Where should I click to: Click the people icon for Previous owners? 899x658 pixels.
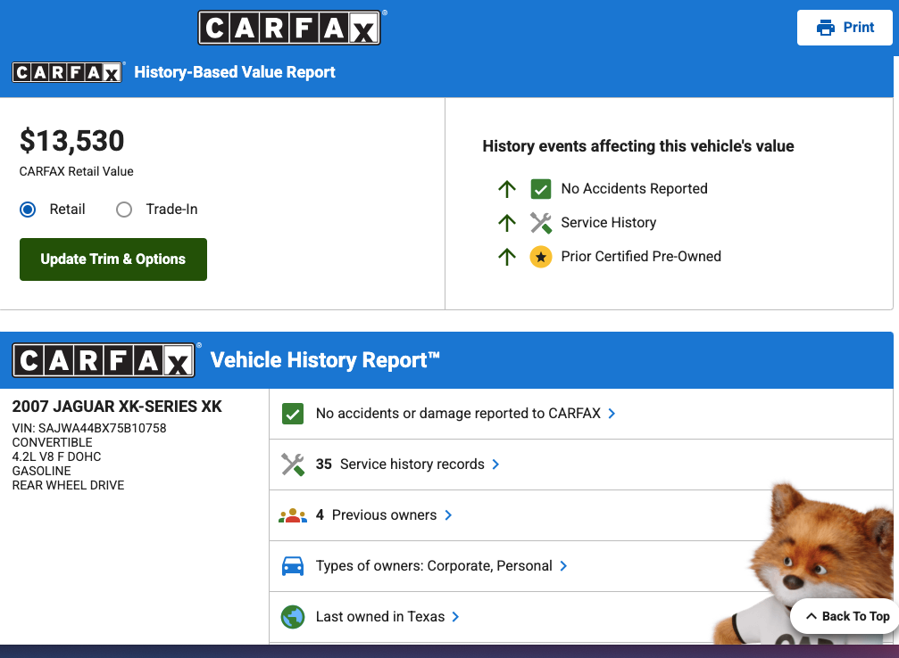point(293,515)
